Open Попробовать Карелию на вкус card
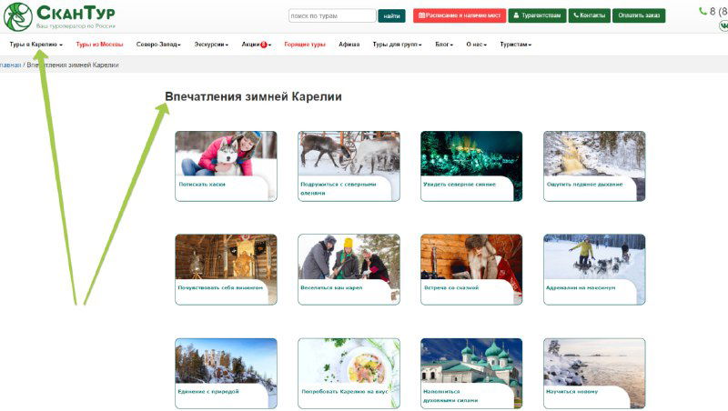The height and width of the screenshot is (411, 728). coord(349,374)
